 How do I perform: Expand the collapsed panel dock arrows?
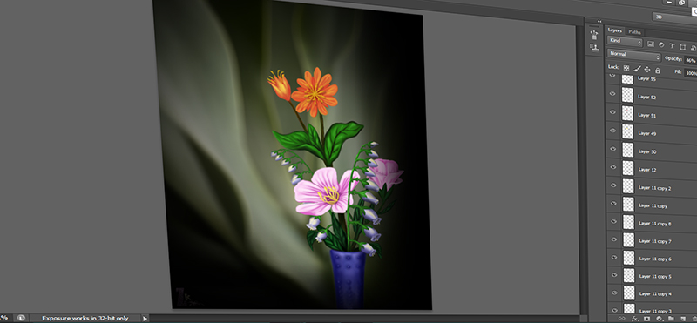[x=599, y=21]
